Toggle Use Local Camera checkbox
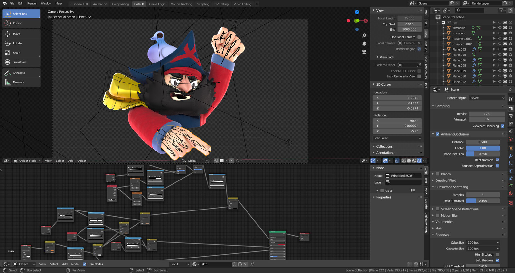This screenshot has height=273, width=515. coord(419,37)
